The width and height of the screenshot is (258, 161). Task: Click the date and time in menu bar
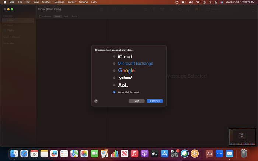coord(240,2)
